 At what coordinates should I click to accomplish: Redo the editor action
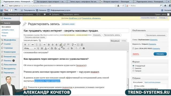(x=80, y=48)
